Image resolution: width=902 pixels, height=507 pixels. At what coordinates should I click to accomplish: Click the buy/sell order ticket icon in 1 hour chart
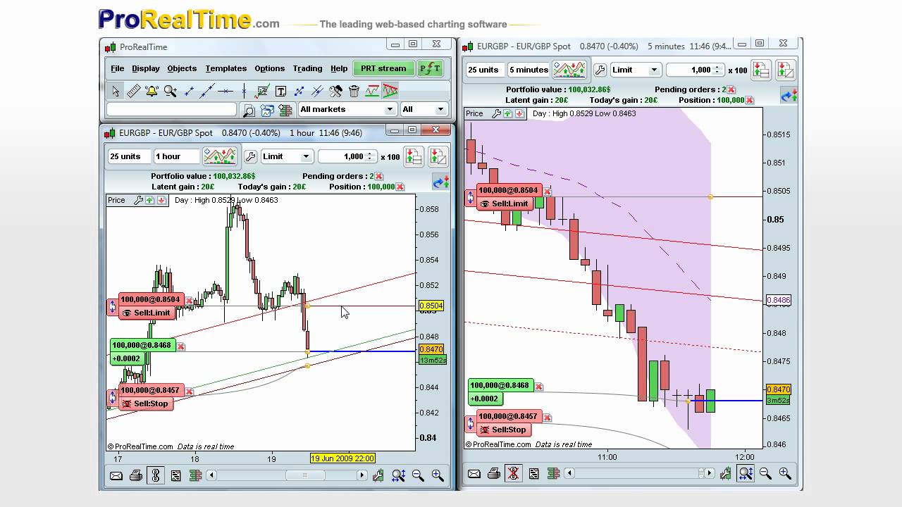414,156
